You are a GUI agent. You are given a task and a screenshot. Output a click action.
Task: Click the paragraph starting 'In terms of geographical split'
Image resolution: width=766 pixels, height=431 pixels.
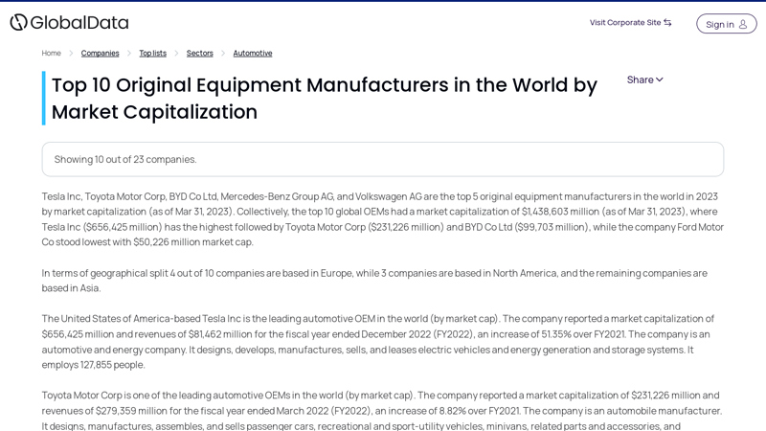pos(374,281)
